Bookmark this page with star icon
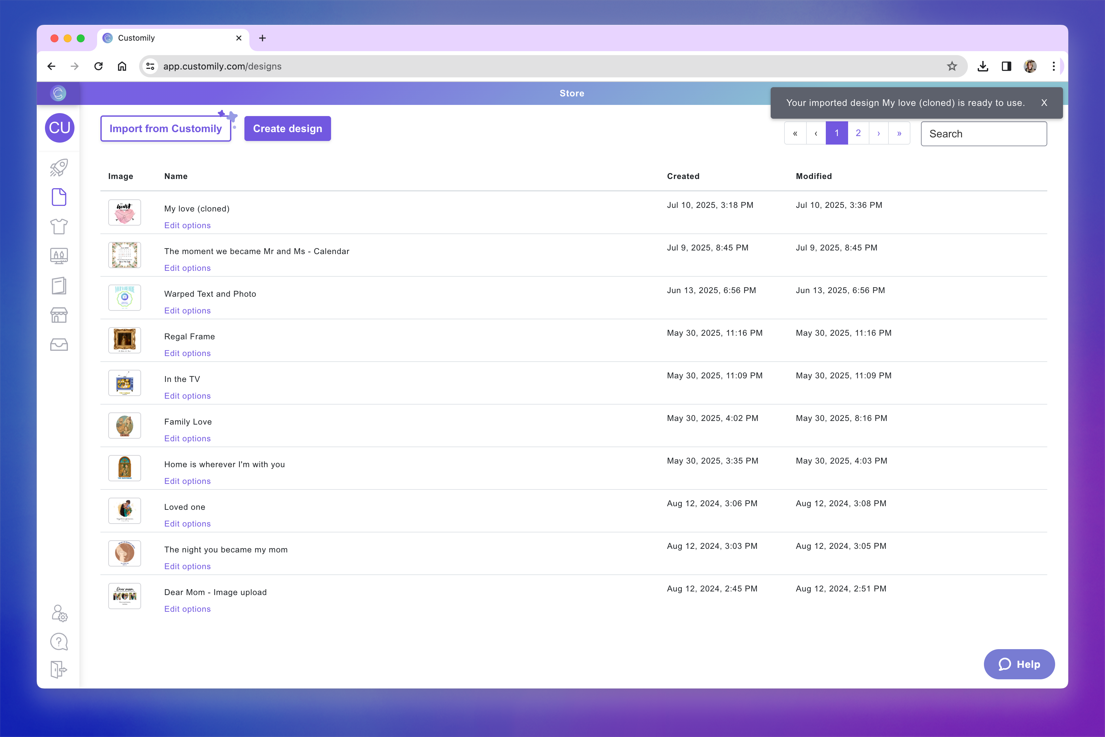1105x737 pixels. (x=952, y=66)
